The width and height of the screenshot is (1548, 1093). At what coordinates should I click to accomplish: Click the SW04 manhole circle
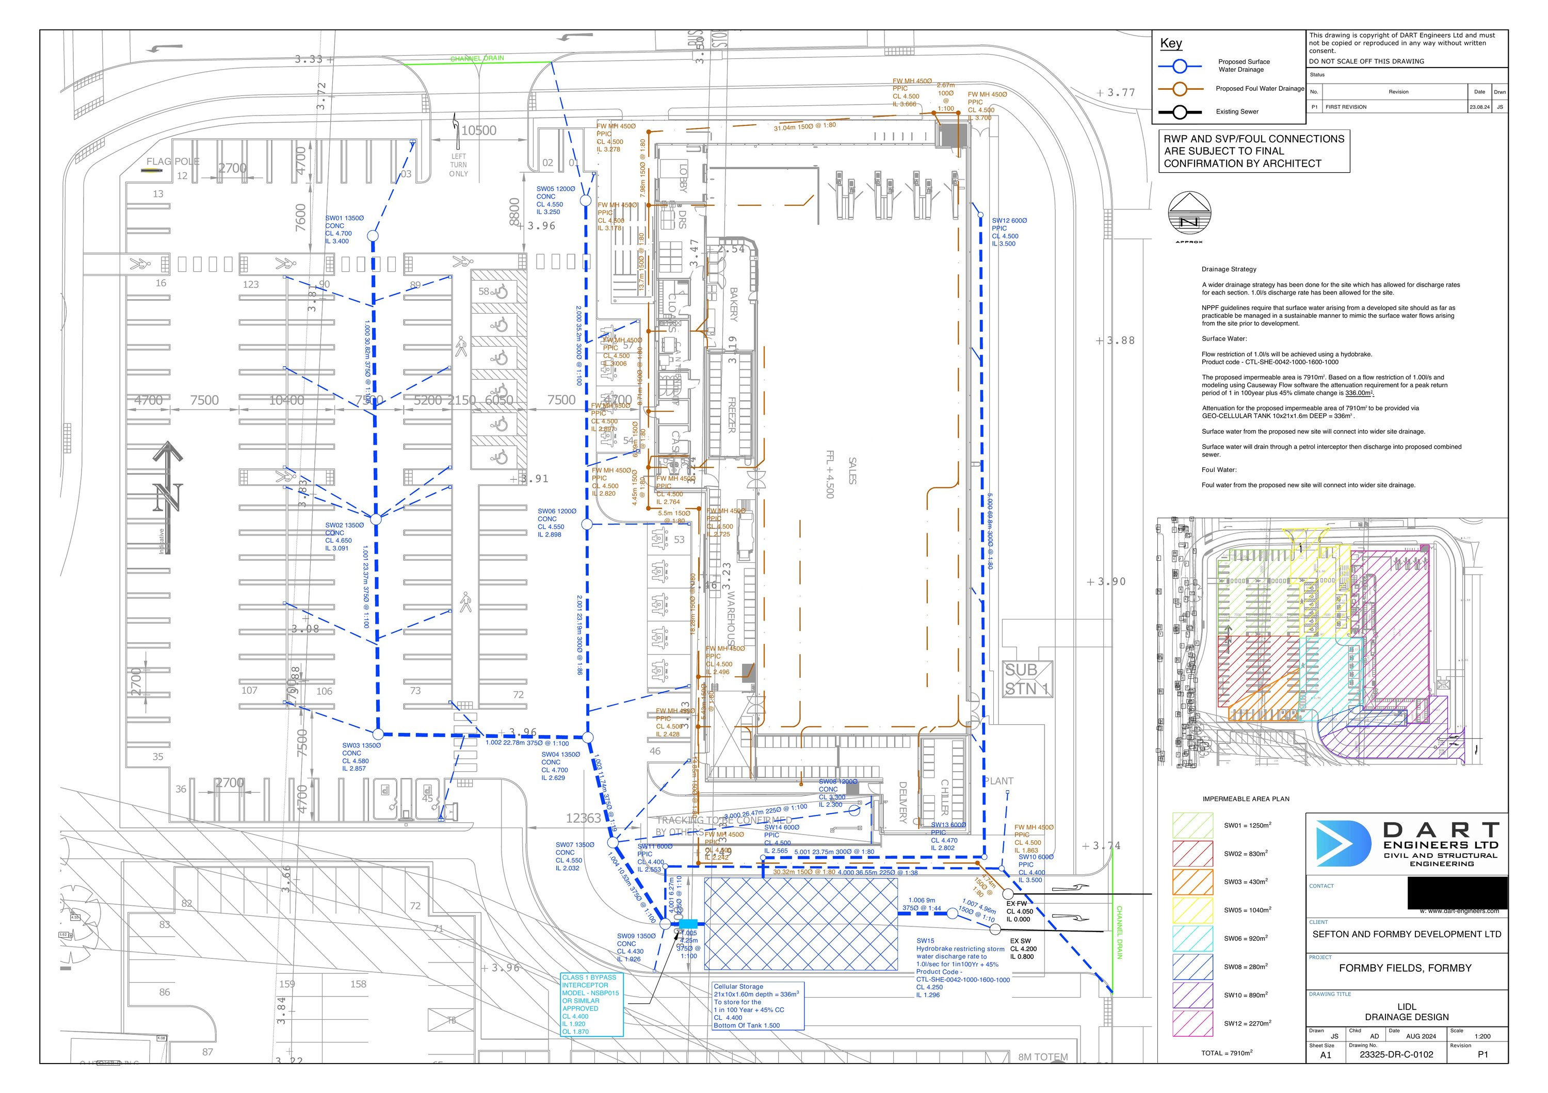(x=587, y=738)
